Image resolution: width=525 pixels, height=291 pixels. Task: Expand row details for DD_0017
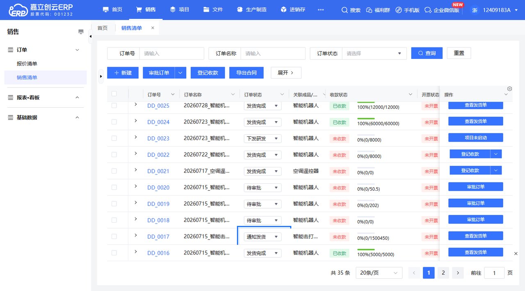(x=136, y=235)
